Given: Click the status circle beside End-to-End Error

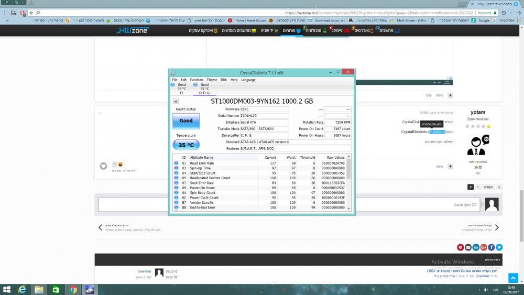Looking at the screenshot, I should coord(177,207).
